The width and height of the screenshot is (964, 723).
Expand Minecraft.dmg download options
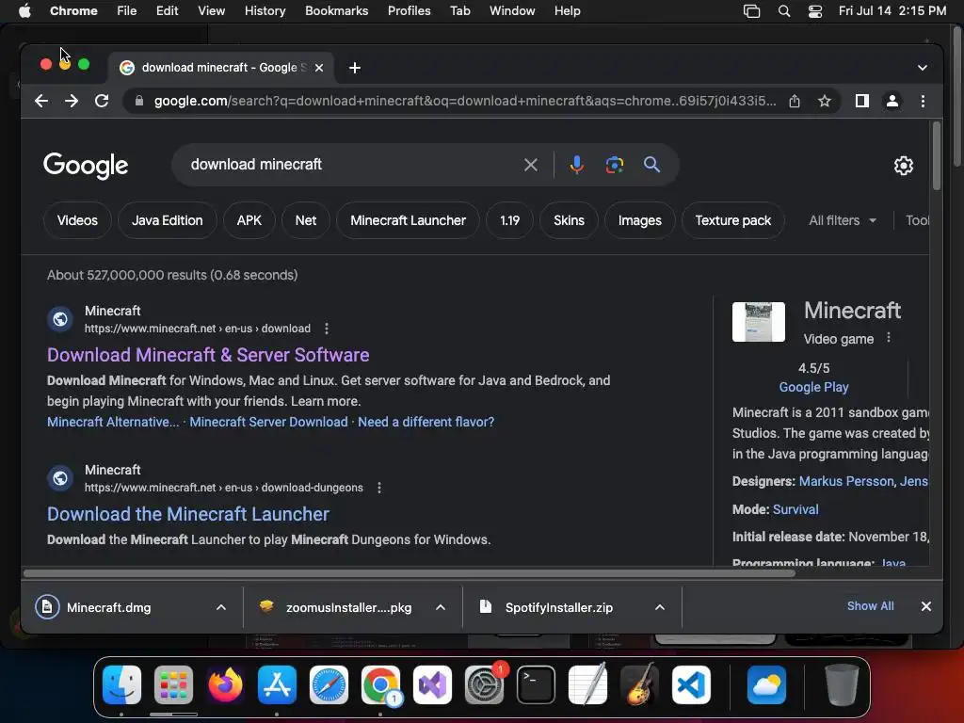[220, 607]
